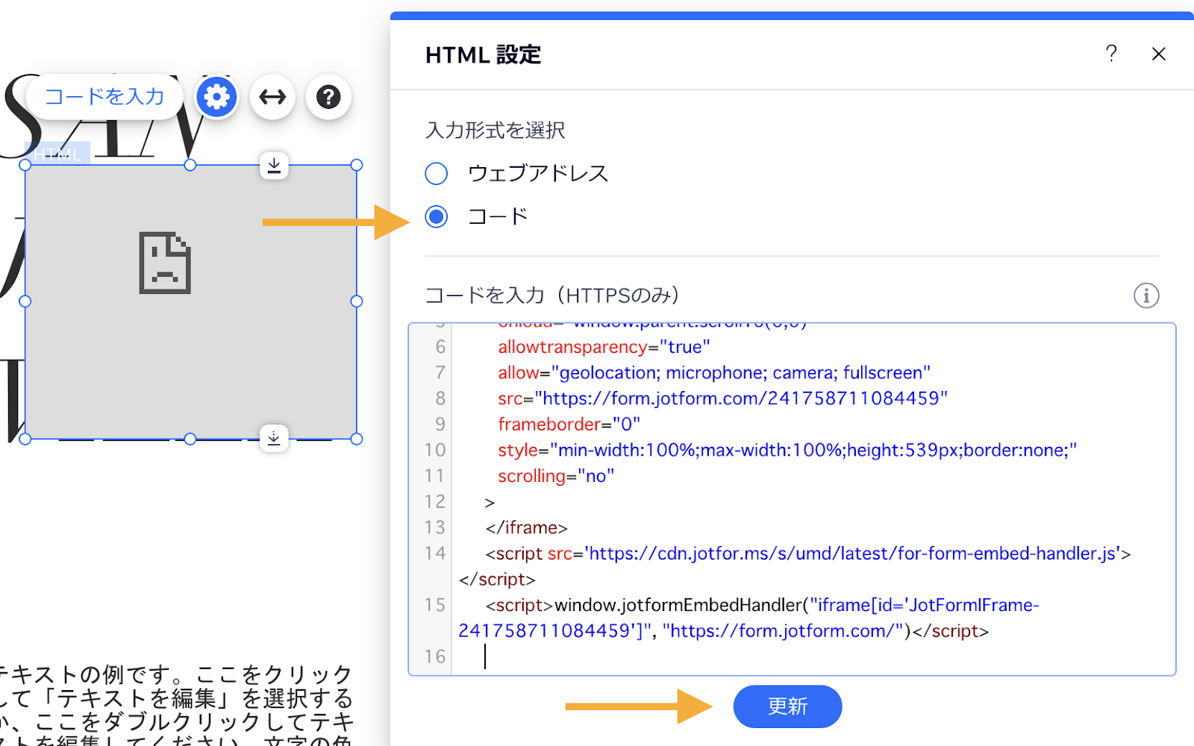Screen dimensions: 1194x746
Task: Click the top-left resize handle of HTML element
Action: pyautogui.click(x=25, y=165)
